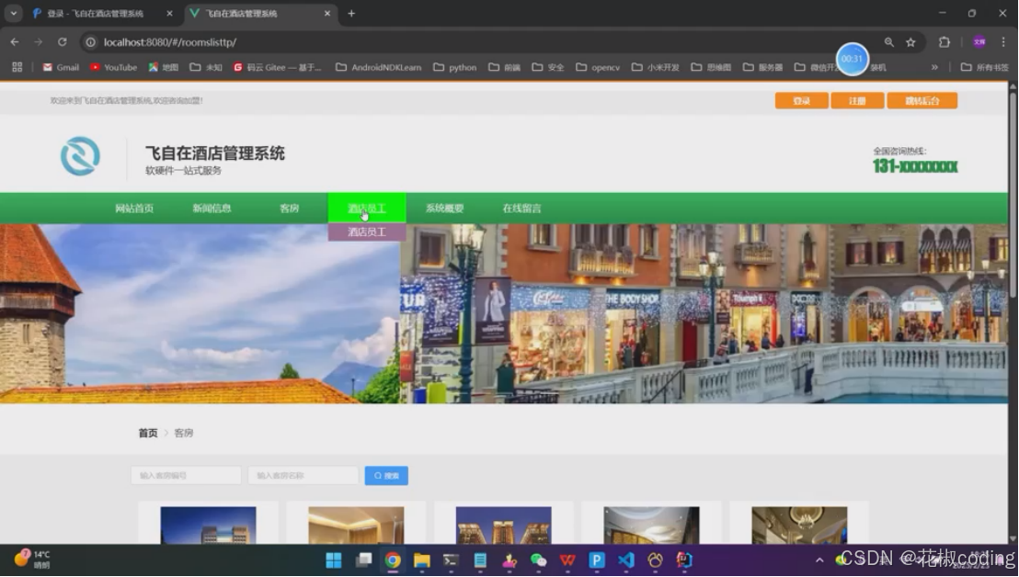Select 酒店员工 from the dropdown submenu

coord(367,232)
